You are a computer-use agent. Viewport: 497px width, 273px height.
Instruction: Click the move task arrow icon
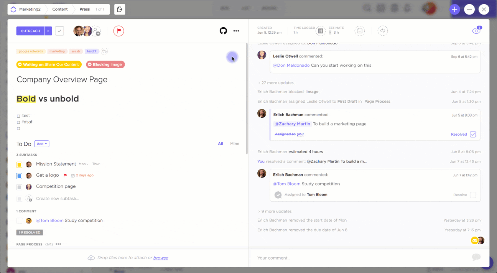click(120, 9)
